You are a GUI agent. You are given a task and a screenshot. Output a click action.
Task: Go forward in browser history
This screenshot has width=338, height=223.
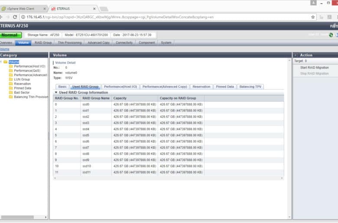[x=8, y=17]
